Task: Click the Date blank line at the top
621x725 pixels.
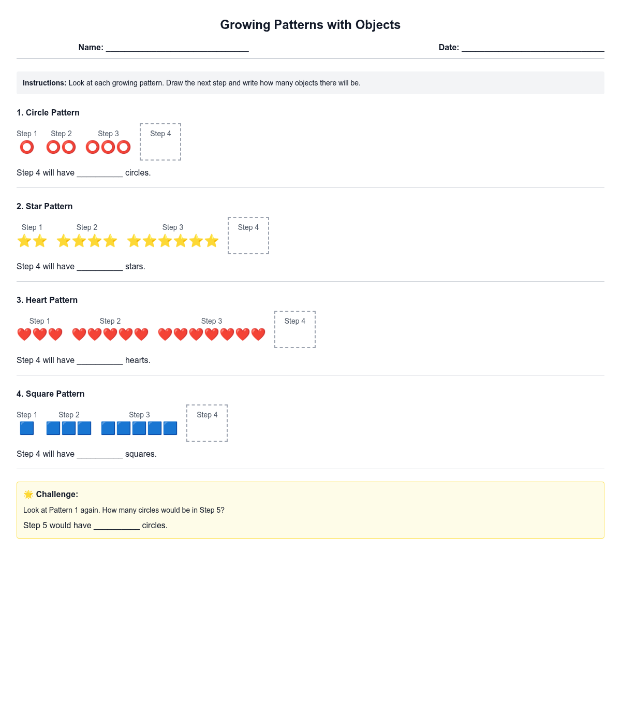Action: [533, 48]
